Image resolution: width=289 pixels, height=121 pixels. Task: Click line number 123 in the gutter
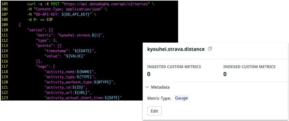tap(5, 98)
